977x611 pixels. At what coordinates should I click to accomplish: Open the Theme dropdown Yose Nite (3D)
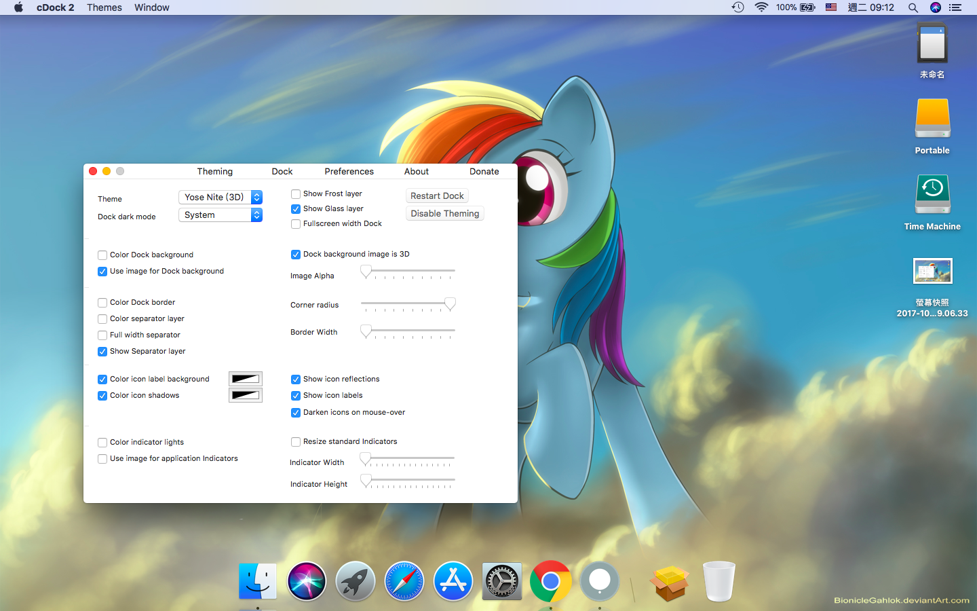[221, 197]
